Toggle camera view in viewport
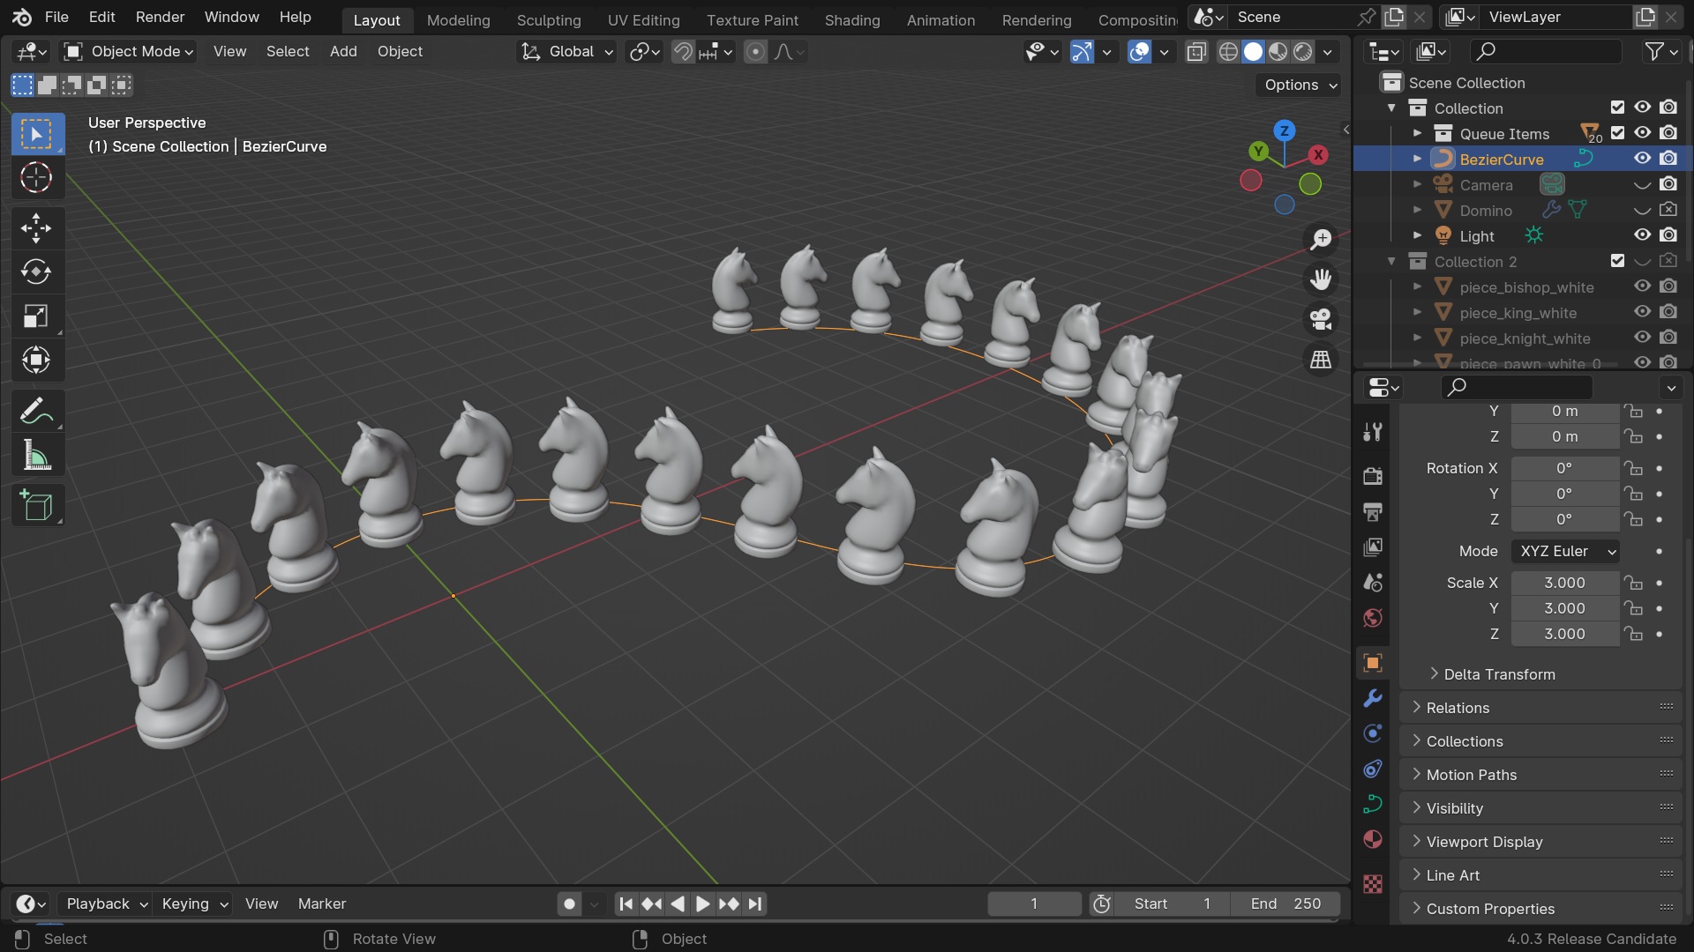 [1321, 319]
